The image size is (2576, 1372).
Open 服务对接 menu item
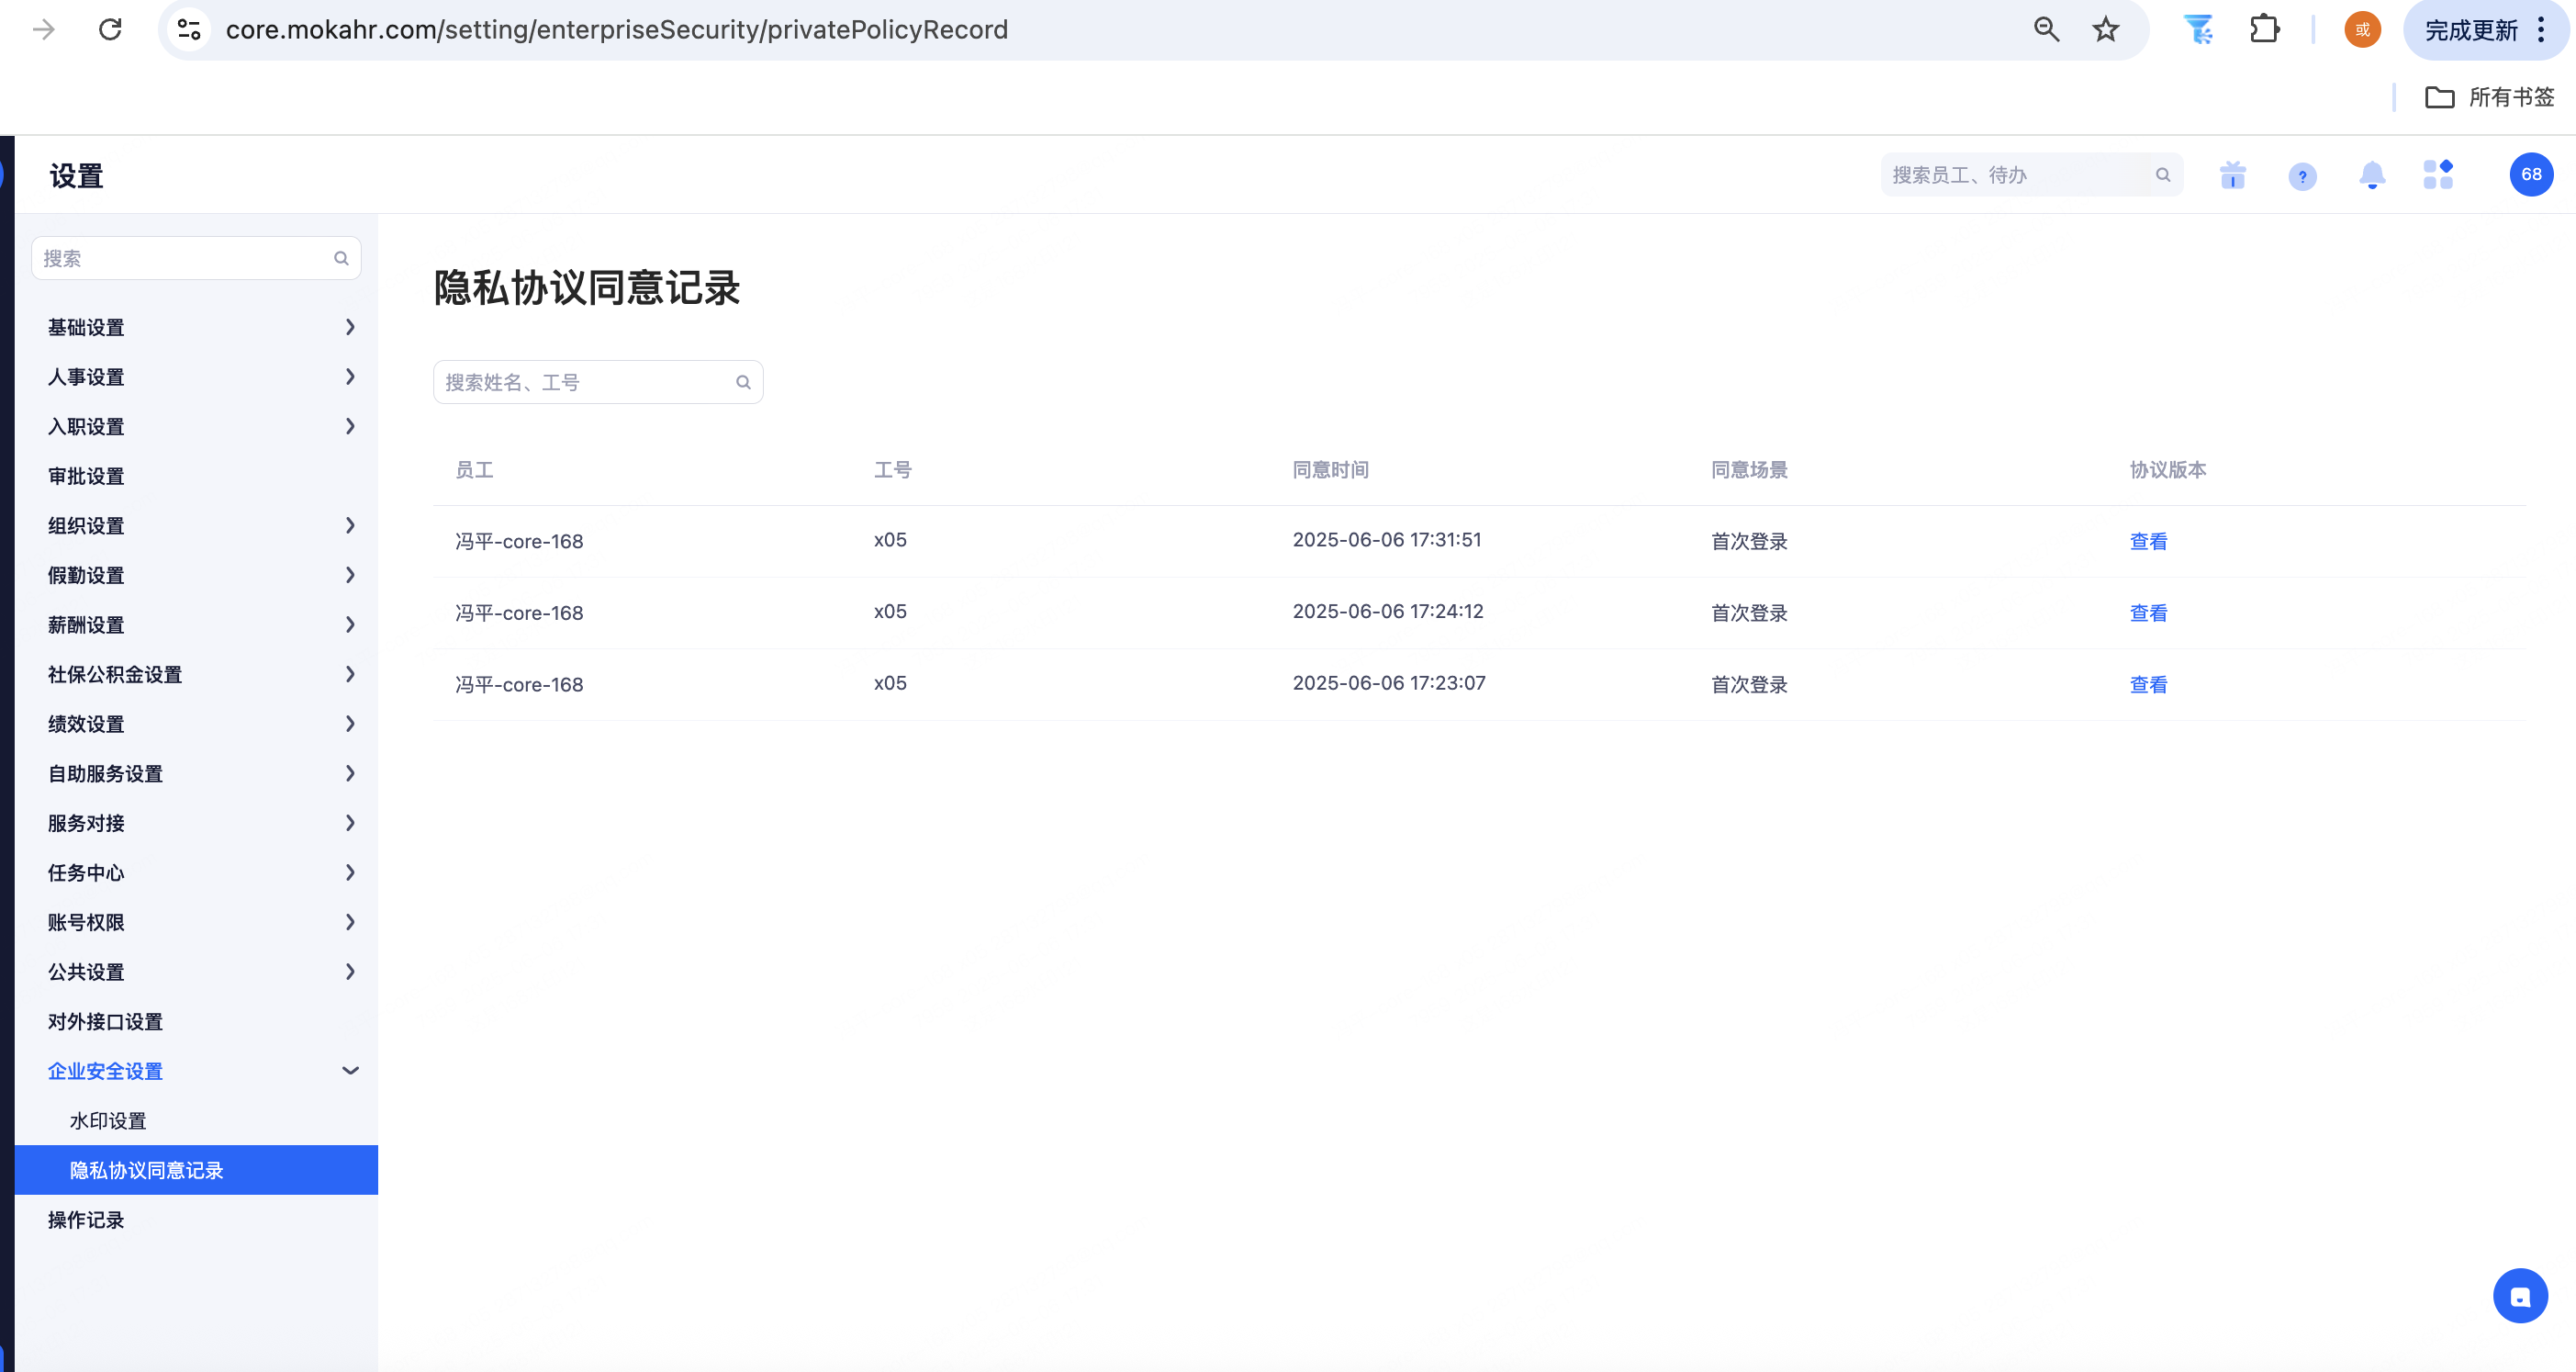pos(196,822)
